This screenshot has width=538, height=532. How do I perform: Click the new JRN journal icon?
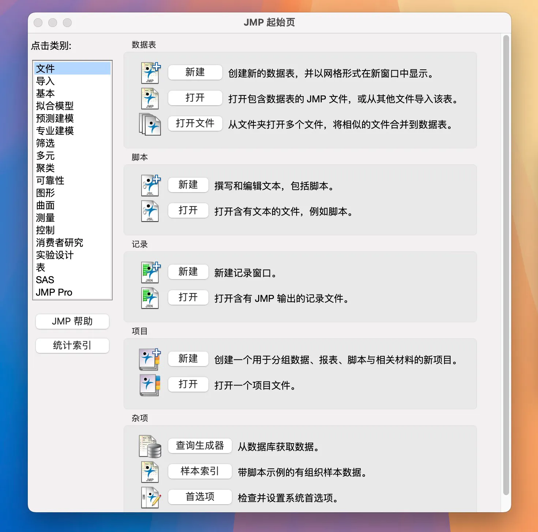click(150, 273)
